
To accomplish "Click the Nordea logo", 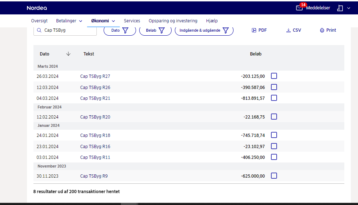I will (x=37, y=8).
